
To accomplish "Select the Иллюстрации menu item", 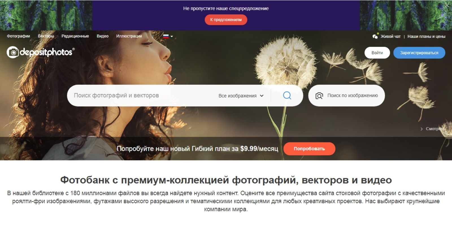I will (x=129, y=36).
